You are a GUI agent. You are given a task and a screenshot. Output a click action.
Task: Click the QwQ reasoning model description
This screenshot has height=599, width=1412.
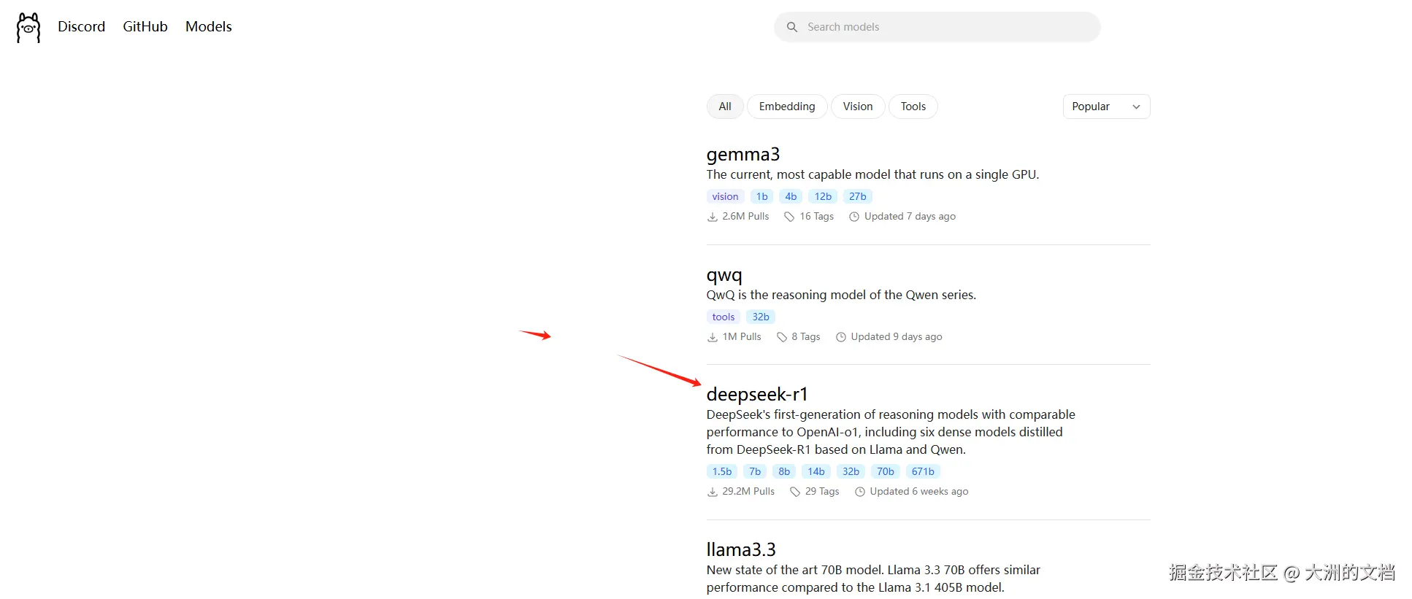[841, 295]
